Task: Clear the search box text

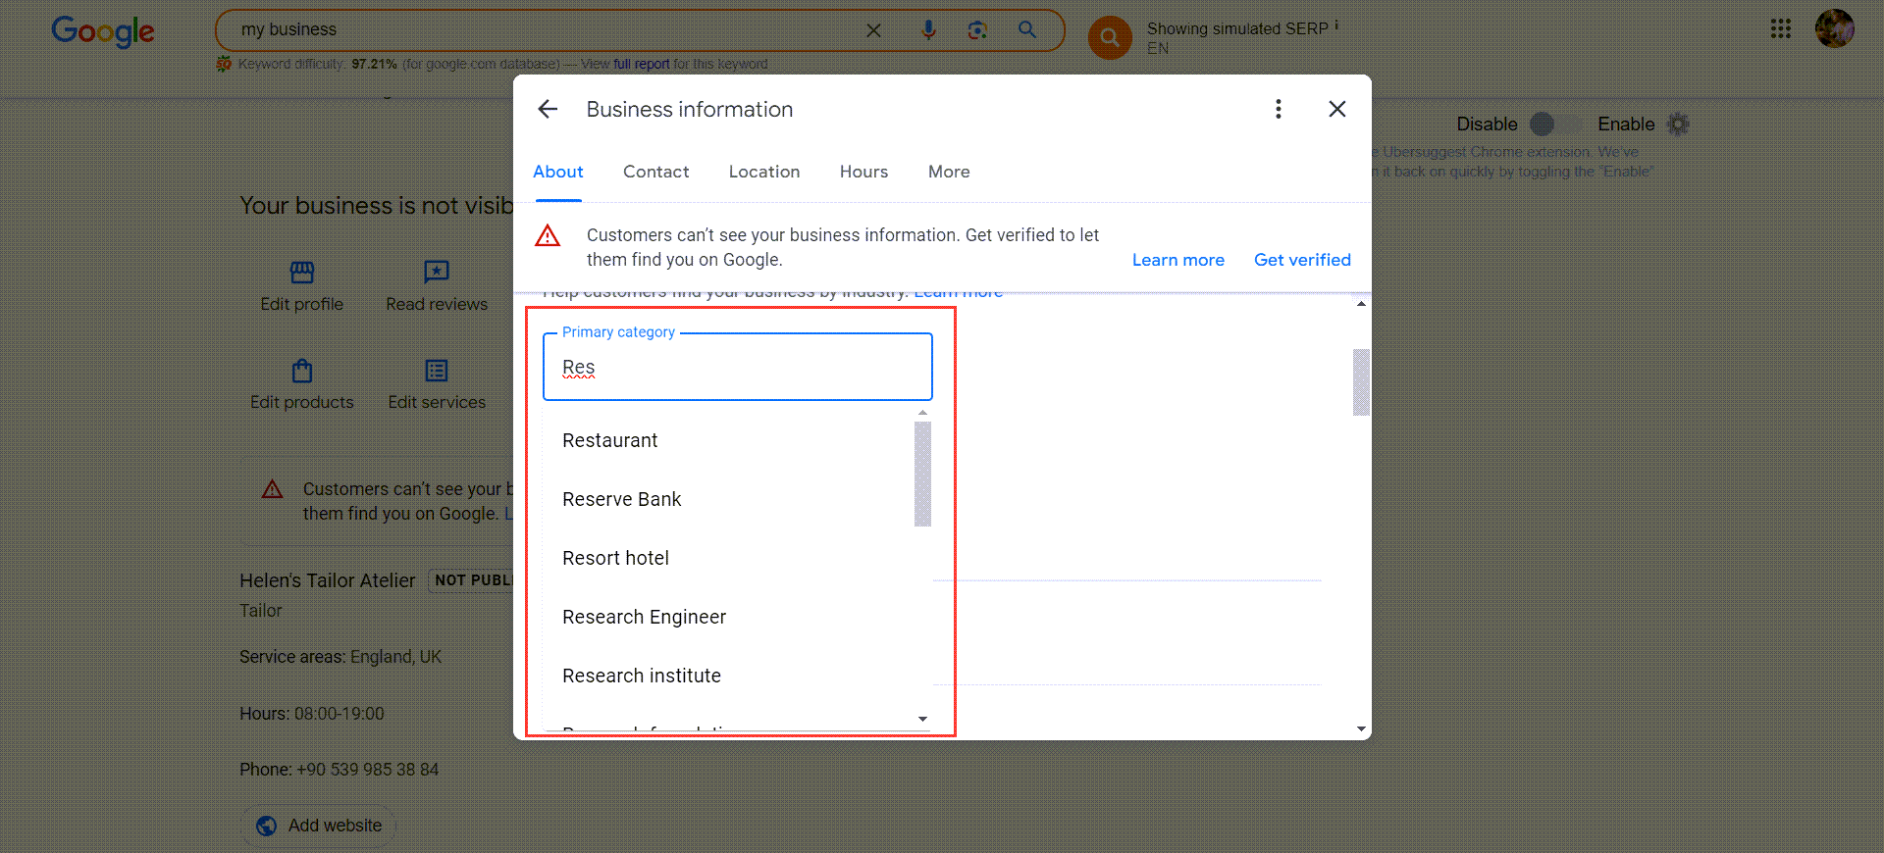Action: click(x=873, y=30)
